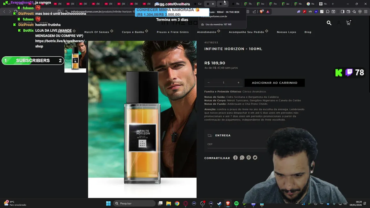Open Leo AI sparkle icon
This screenshot has height=208, width=370.
[354, 12]
